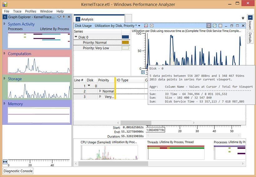Close the Graph Explorer panel
The height and width of the screenshot is (177, 256).
(x=69, y=17)
